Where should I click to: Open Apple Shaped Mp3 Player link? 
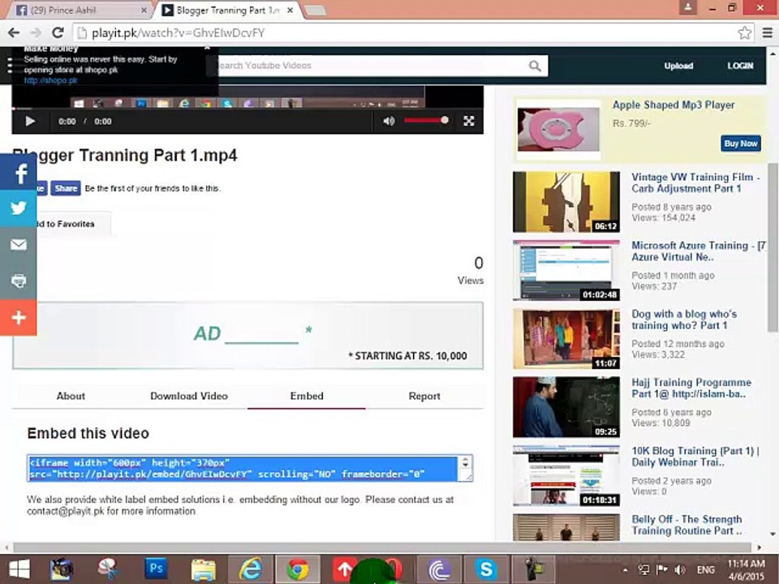coord(674,105)
